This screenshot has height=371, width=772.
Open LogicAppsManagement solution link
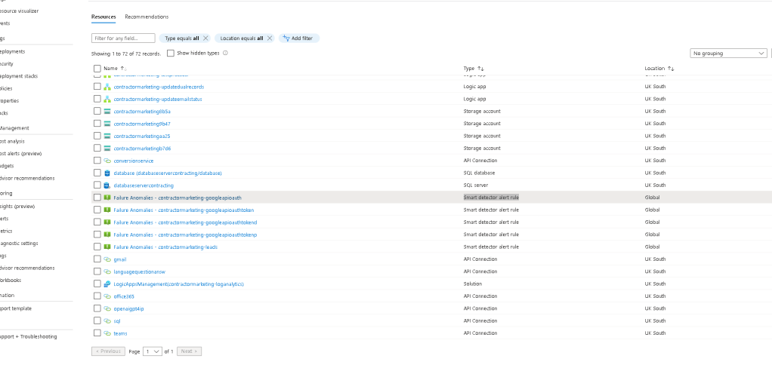[179, 284]
